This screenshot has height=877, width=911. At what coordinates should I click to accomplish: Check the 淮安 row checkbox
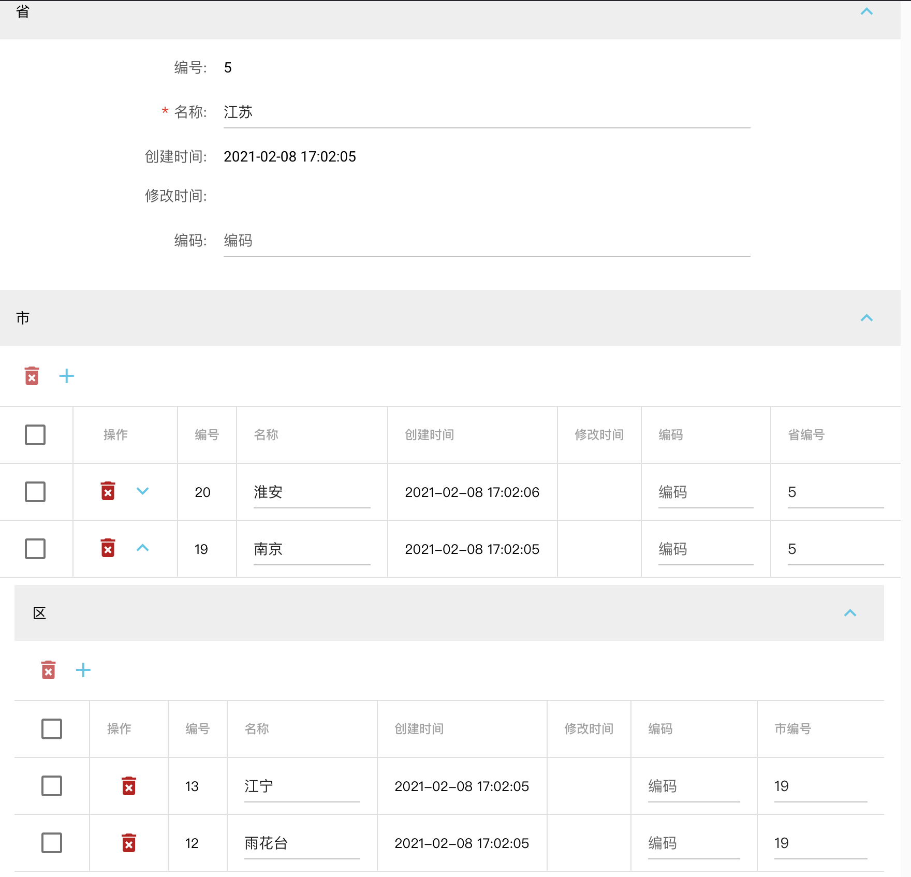point(35,492)
